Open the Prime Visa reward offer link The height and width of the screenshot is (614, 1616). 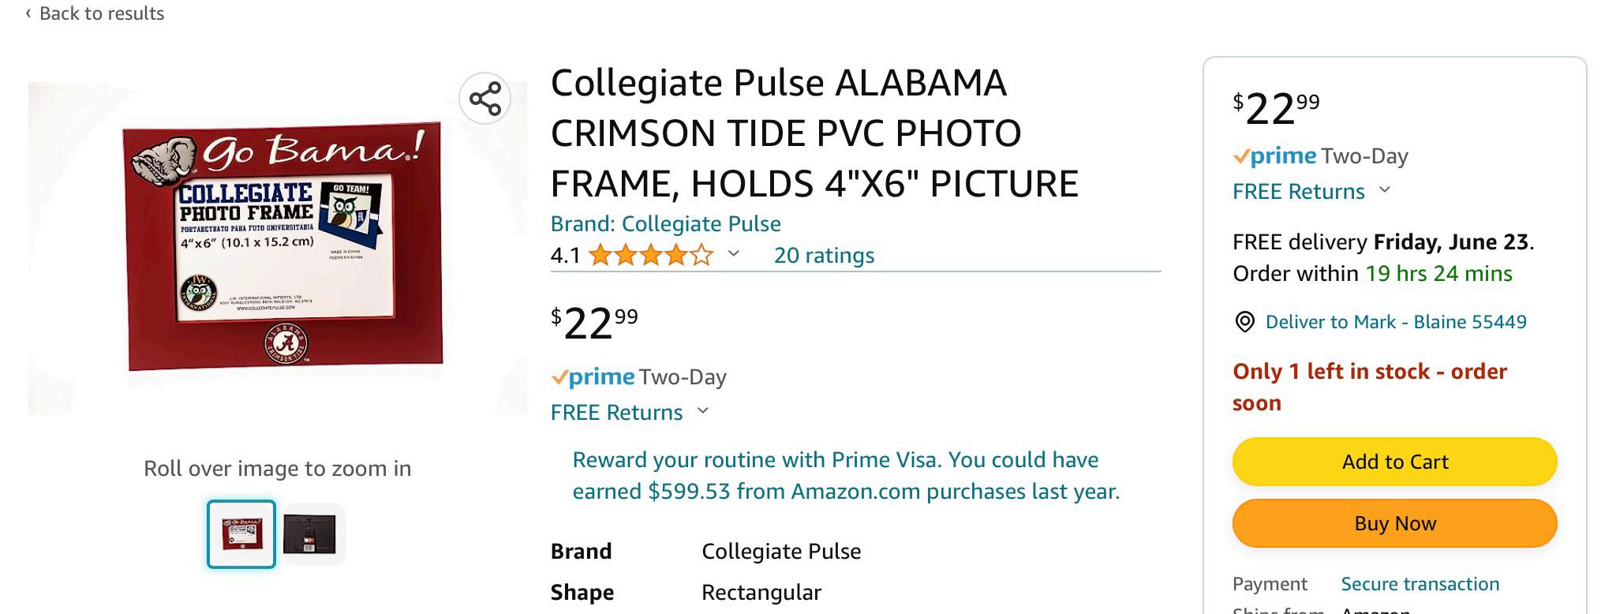pos(845,475)
